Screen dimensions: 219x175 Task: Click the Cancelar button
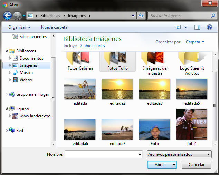(197, 165)
